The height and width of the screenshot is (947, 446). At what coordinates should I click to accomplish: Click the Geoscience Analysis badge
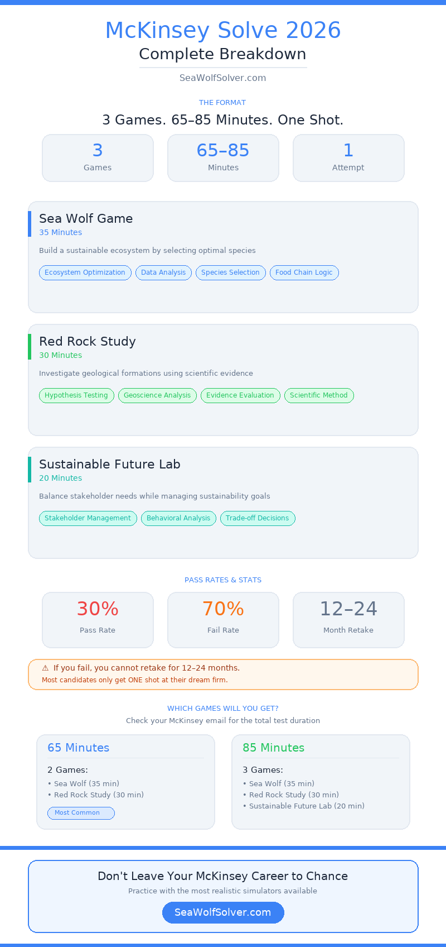click(157, 395)
